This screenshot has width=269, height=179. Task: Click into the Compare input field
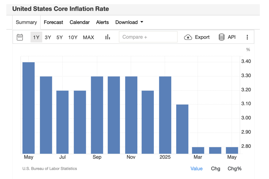(148, 37)
